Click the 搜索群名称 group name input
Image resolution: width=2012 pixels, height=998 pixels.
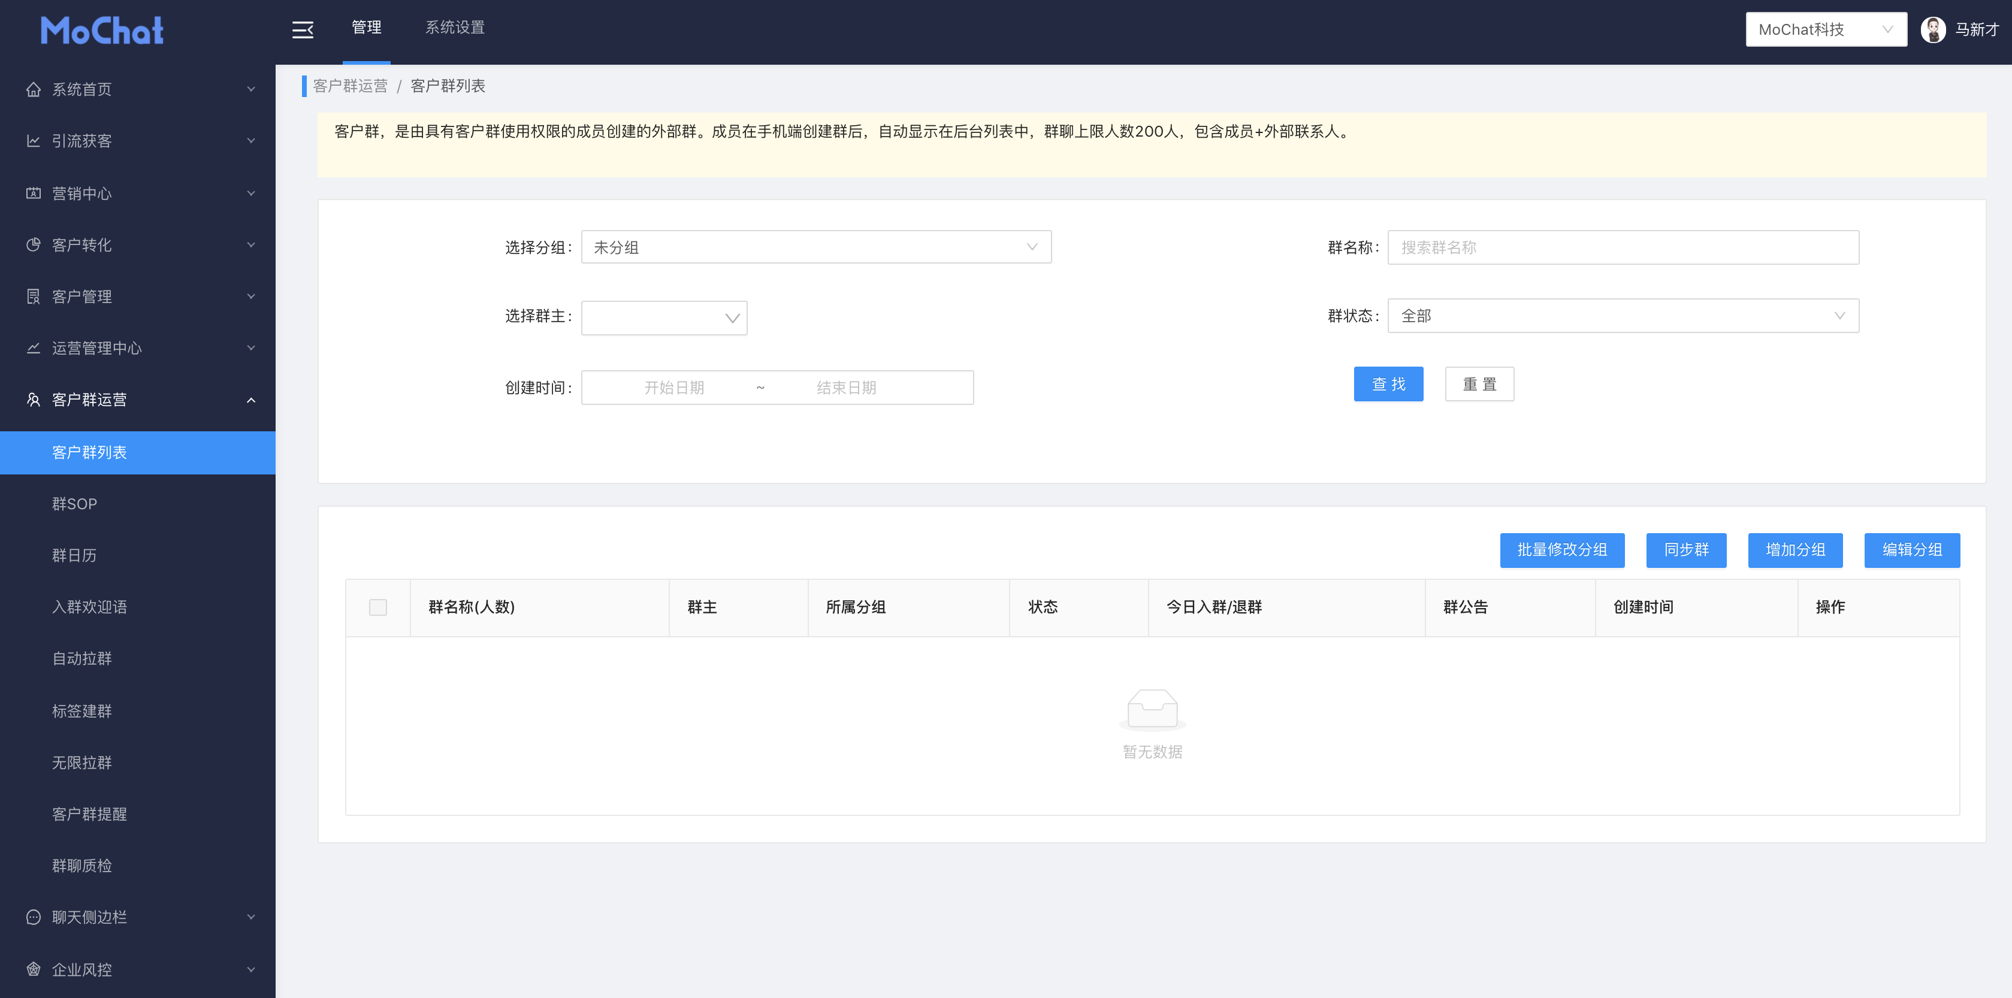pyautogui.click(x=1623, y=247)
